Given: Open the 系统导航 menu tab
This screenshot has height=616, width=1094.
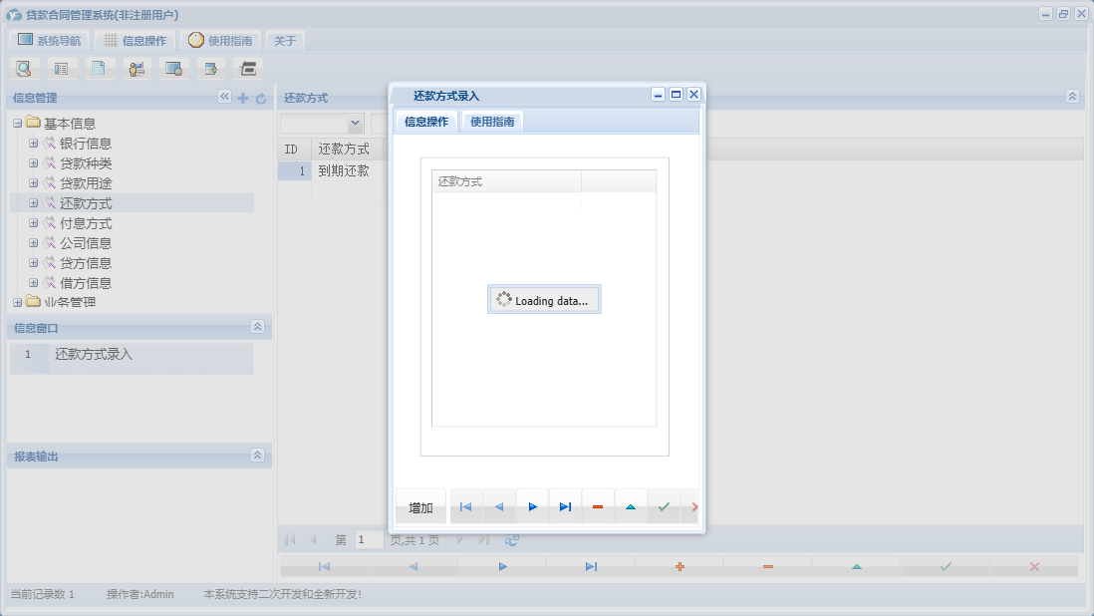Looking at the screenshot, I should coord(50,41).
